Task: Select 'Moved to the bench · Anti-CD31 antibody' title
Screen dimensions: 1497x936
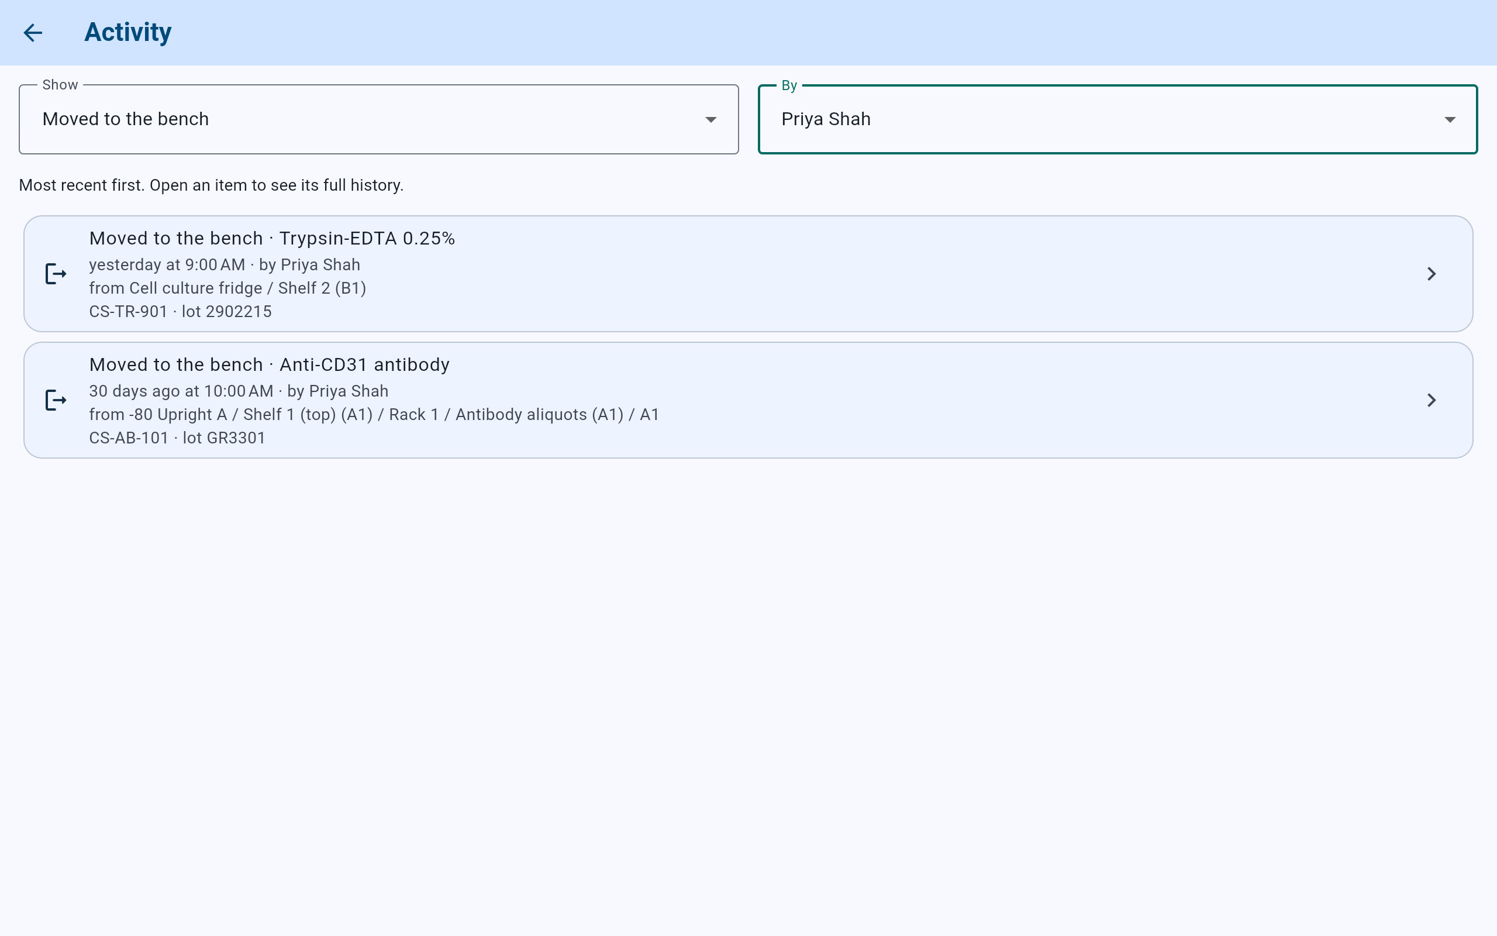Action: point(269,364)
